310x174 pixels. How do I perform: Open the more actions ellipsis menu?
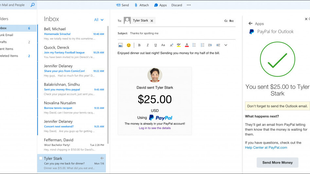click(188, 5)
